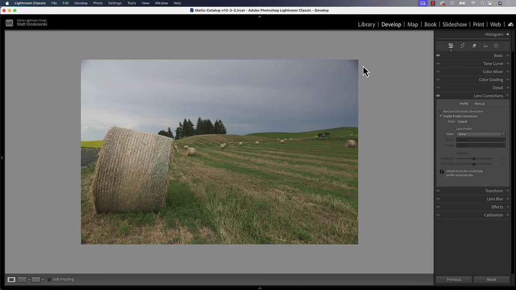
Task: Open the Masking tool icon
Action: click(496, 45)
